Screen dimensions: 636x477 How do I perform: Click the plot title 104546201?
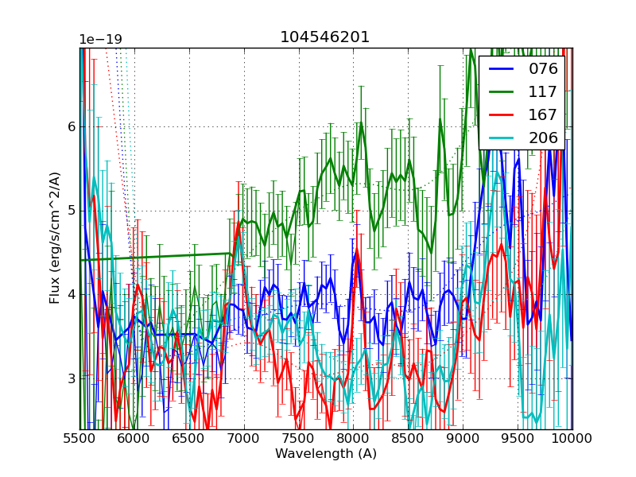[325, 37]
